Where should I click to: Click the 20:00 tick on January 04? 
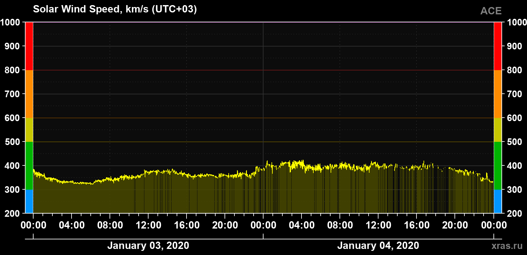tap(455, 225)
